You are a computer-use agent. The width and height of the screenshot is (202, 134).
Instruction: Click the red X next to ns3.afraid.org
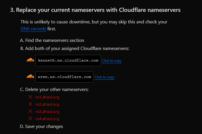pyautogui.click(x=31, y=111)
